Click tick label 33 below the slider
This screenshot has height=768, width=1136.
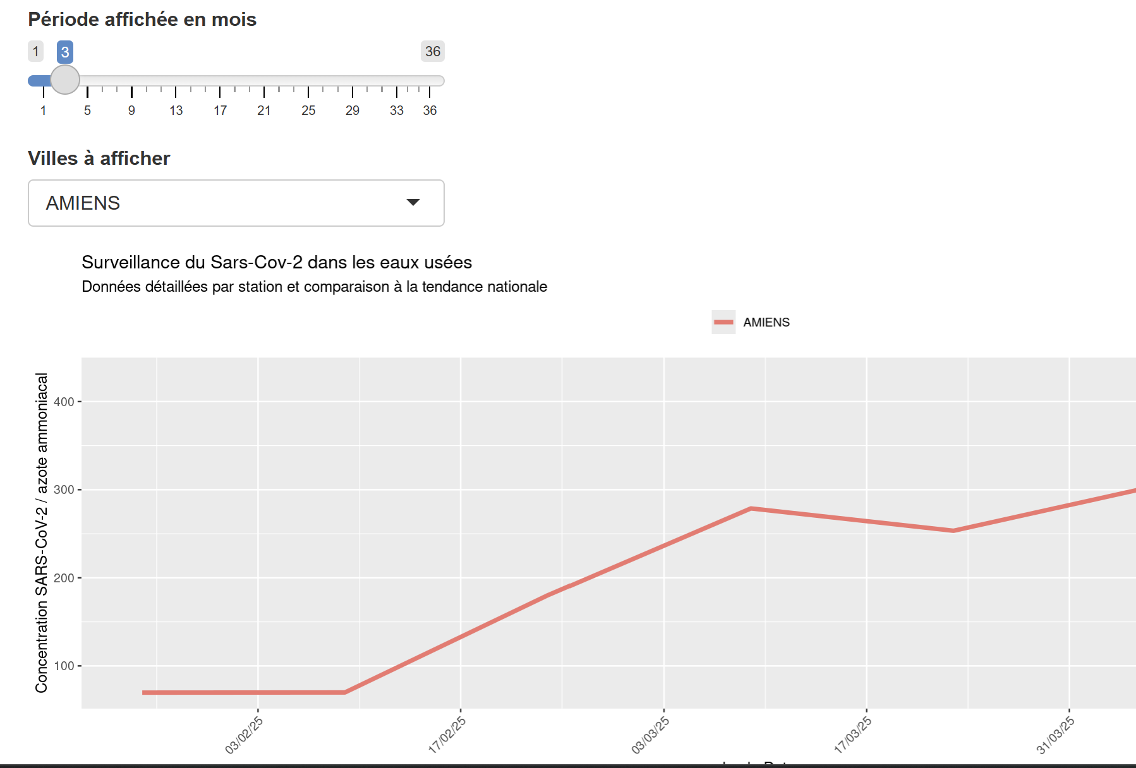point(396,111)
